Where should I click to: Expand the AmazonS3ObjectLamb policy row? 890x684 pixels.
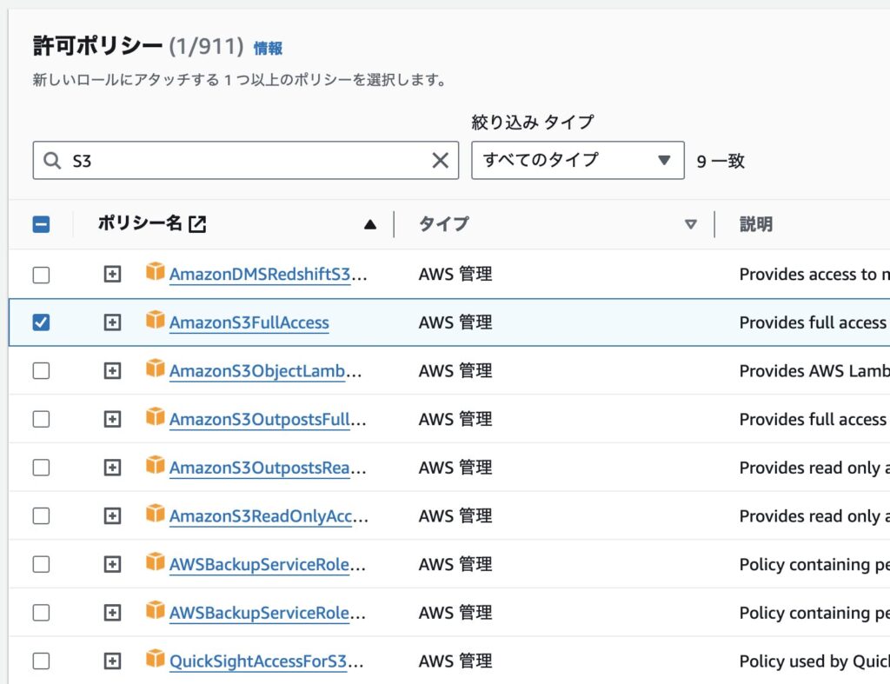click(112, 370)
